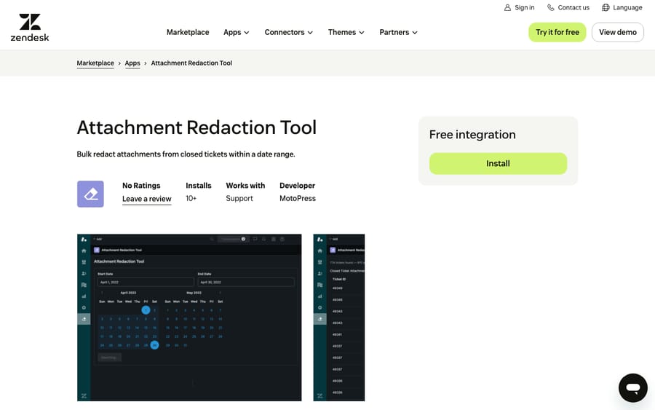Expand the Themes dropdown menu
This screenshot has height=410, width=655.
point(346,32)
